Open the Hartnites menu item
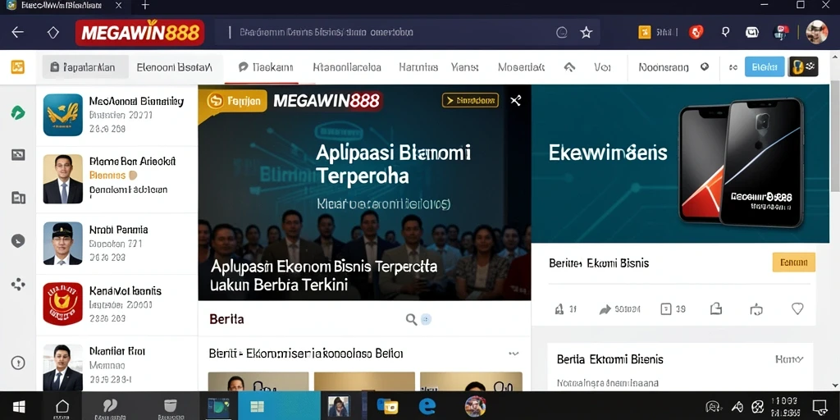 tap(418, 67)
